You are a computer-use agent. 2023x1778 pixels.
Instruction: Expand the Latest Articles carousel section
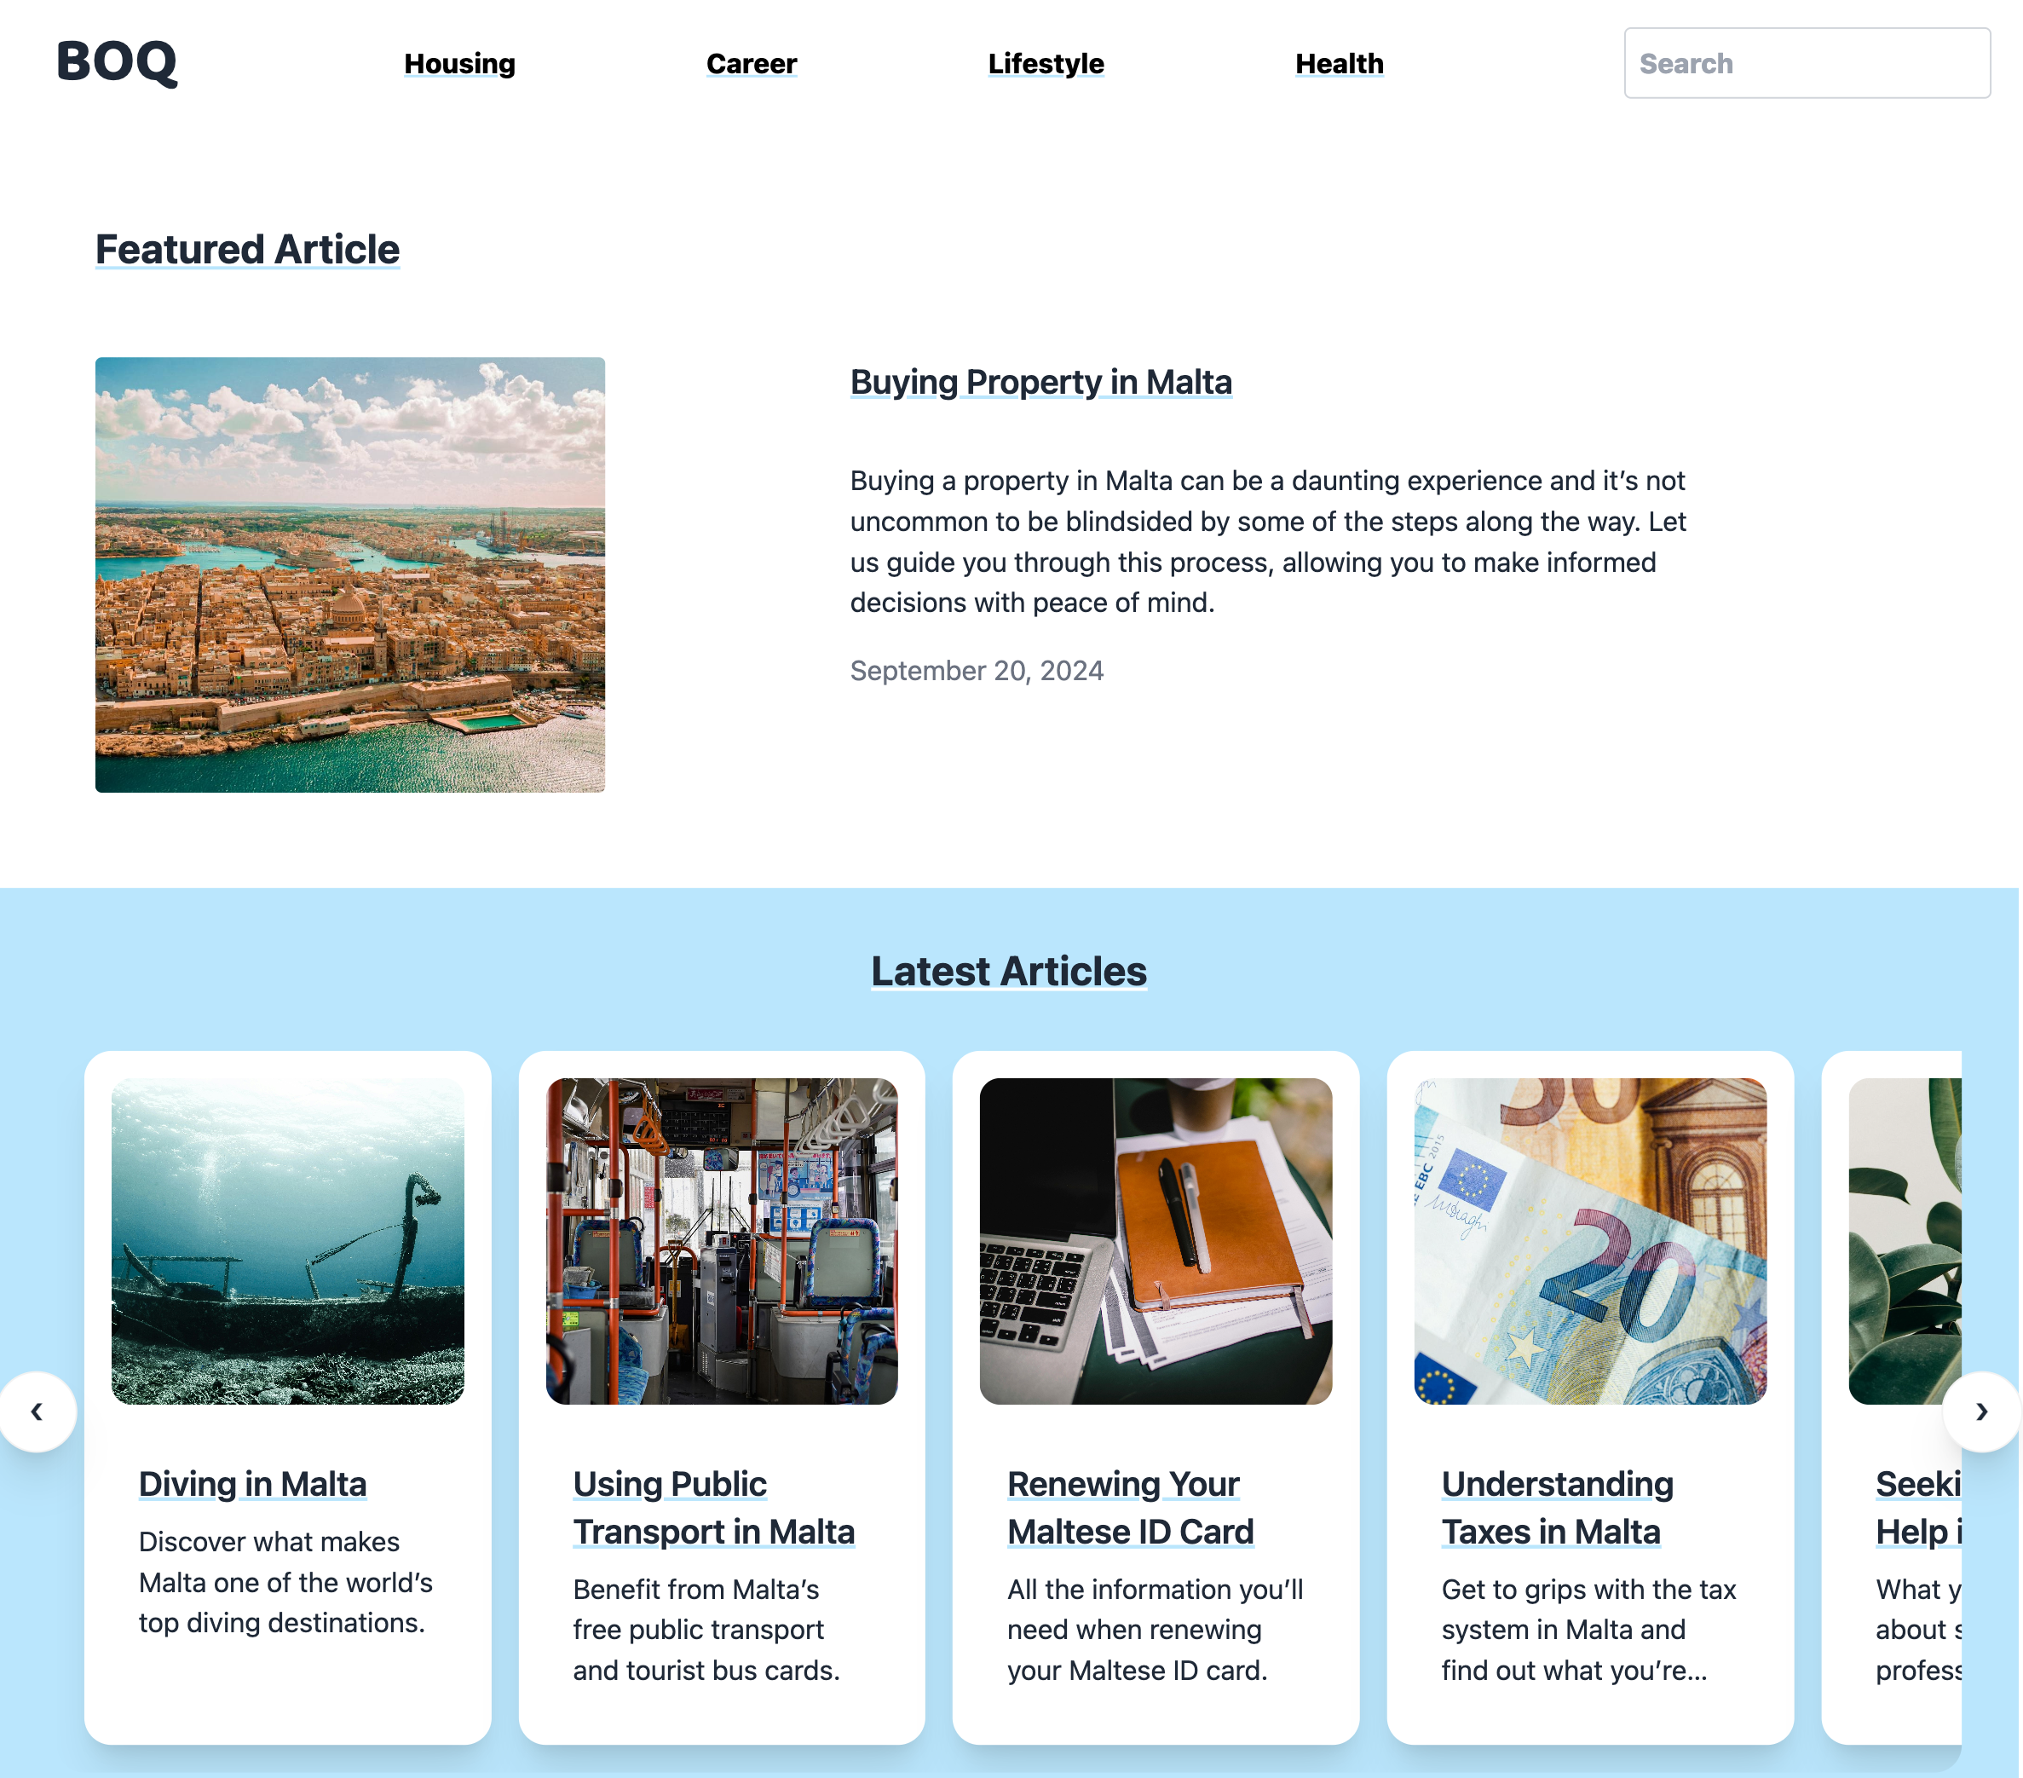coord(1982,1411)
